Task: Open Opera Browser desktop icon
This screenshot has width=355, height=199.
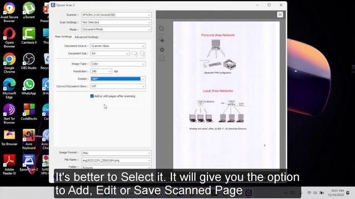Action: pyautogui.click(x=9, y=38)
